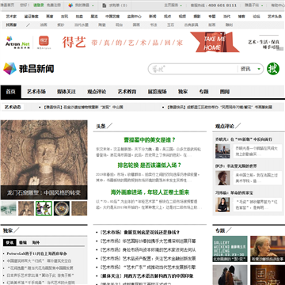
Task: Click the 艺术动态 ticker label
Action: [x=13, y=107]
